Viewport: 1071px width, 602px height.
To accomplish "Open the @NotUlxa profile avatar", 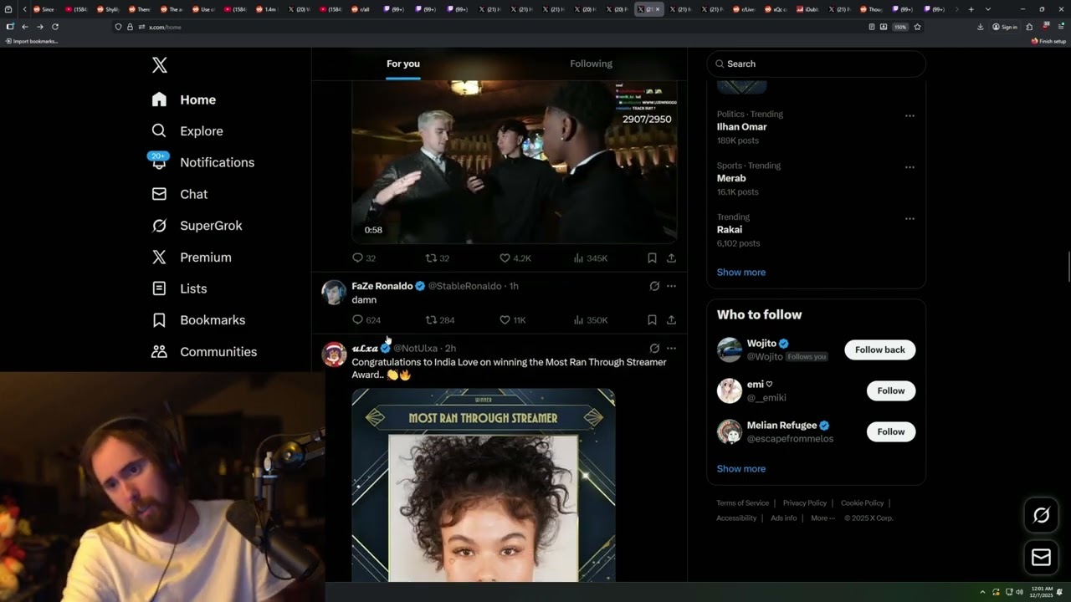I will click(x=334, y=355).
